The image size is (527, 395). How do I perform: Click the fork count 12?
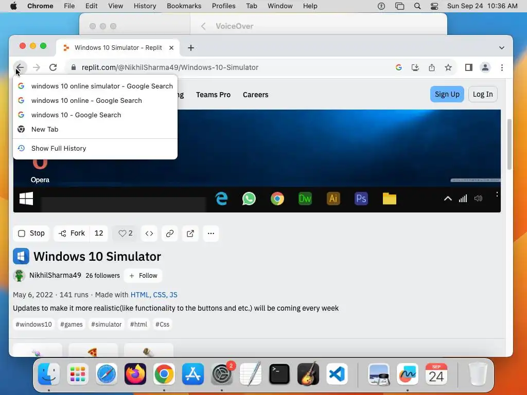(99, 234)
